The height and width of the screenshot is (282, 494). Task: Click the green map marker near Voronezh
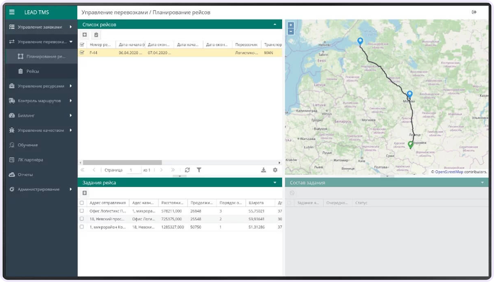[x=410, y=145]
